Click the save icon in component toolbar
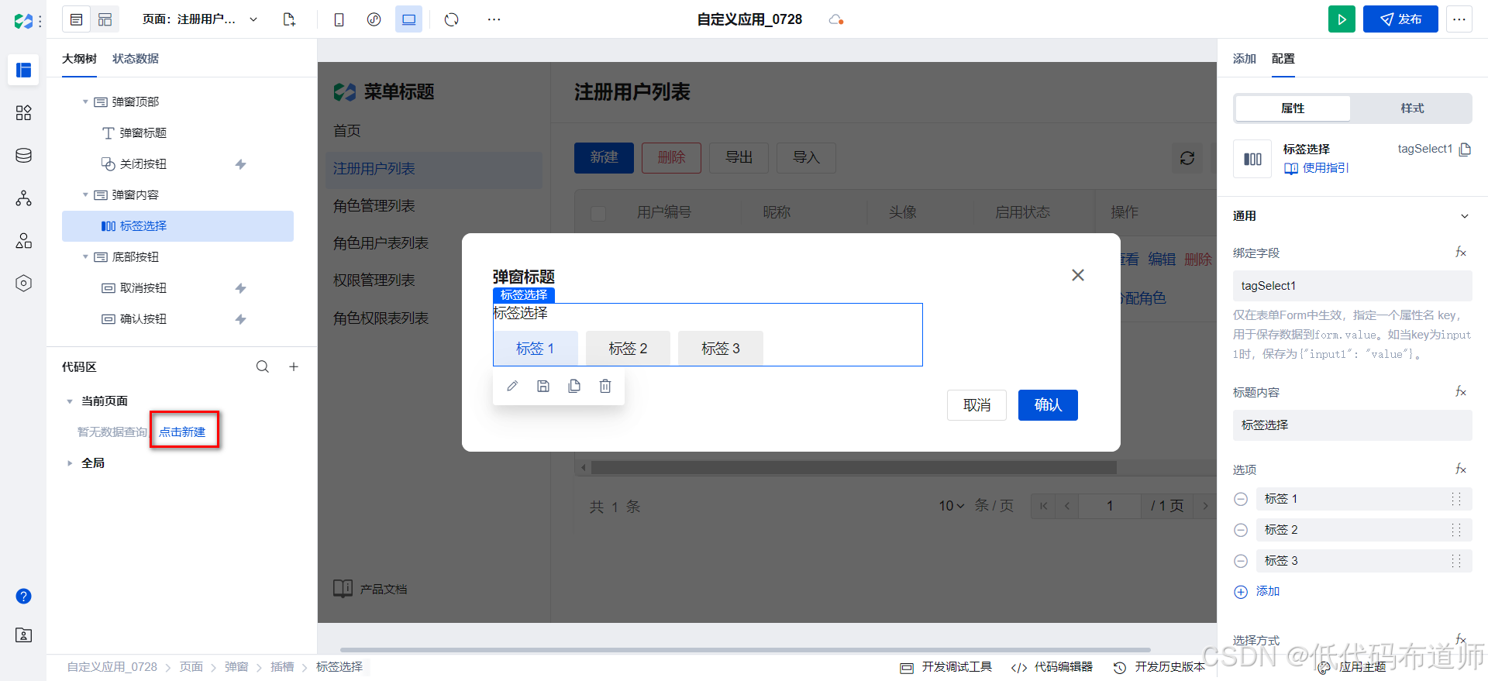 click(543, 386)
